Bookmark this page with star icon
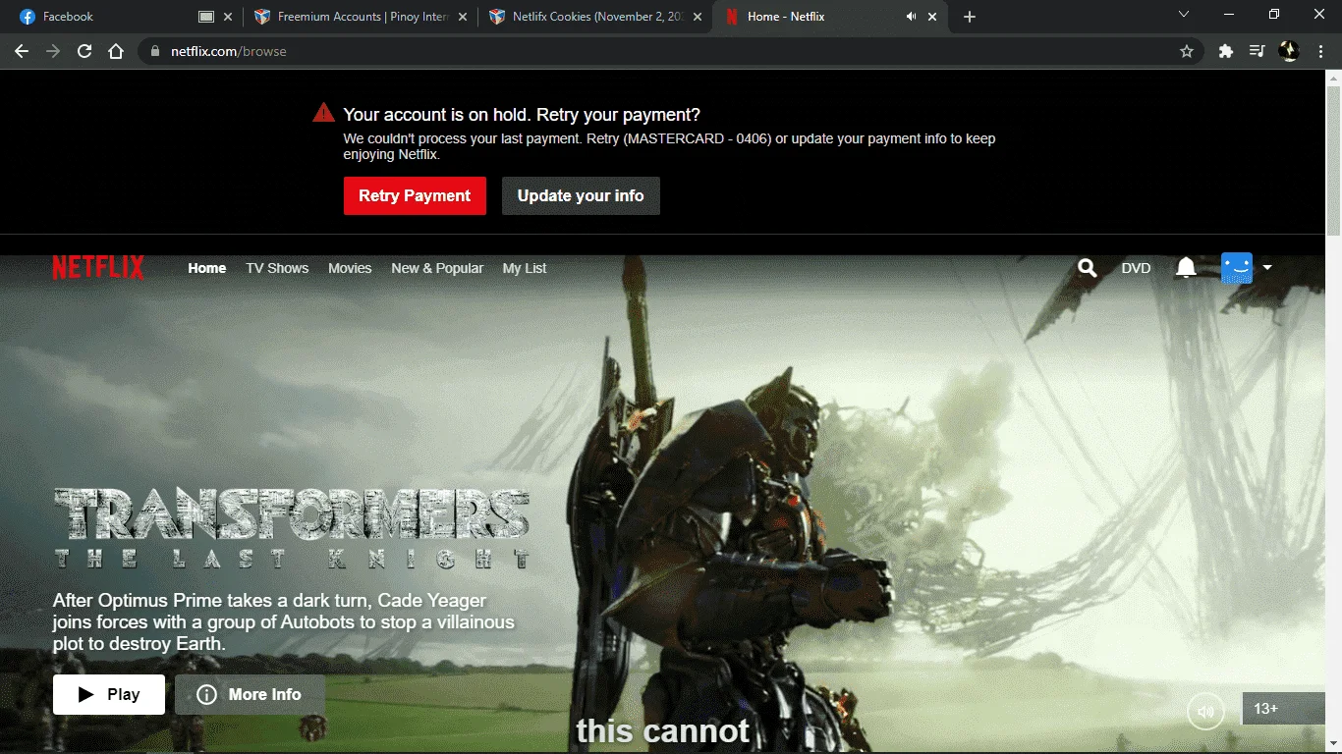 click(x=1186, y=51)
